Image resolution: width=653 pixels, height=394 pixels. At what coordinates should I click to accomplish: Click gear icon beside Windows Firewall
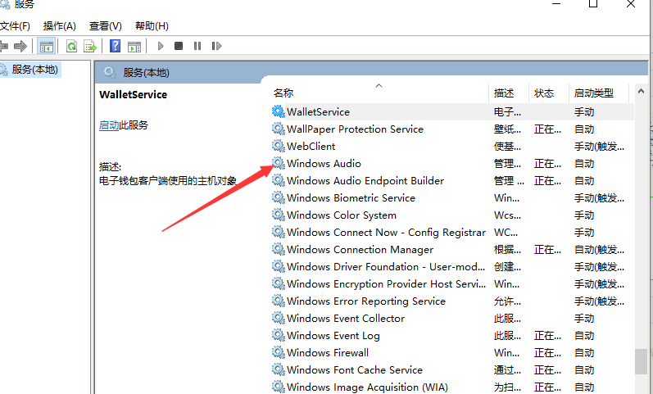click(x=279, y=352)
